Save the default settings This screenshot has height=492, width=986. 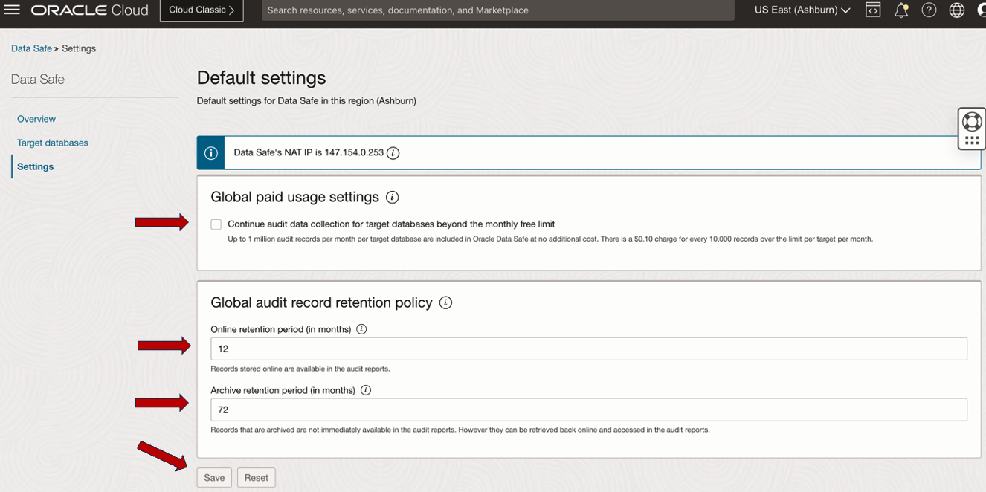tap(214, 478)
